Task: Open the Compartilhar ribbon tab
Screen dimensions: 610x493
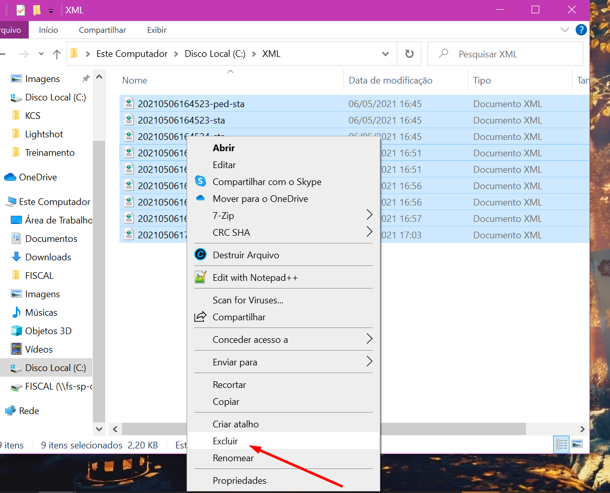Action: [x=103, y=30]
